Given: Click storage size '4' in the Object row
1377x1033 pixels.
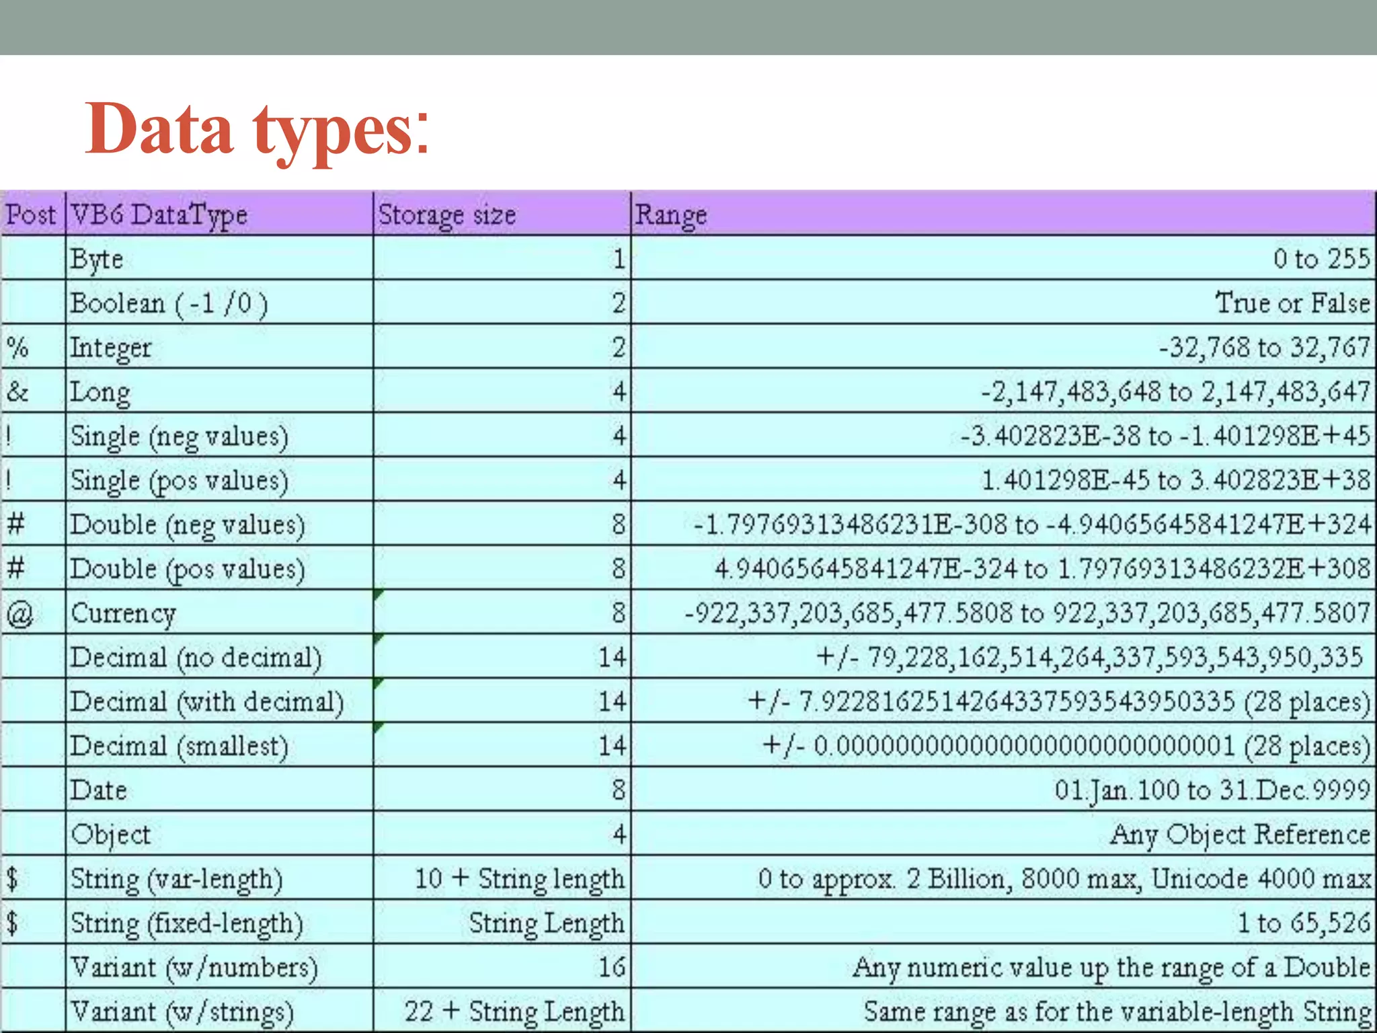Looking at the screenshot, I should (619, 835).
